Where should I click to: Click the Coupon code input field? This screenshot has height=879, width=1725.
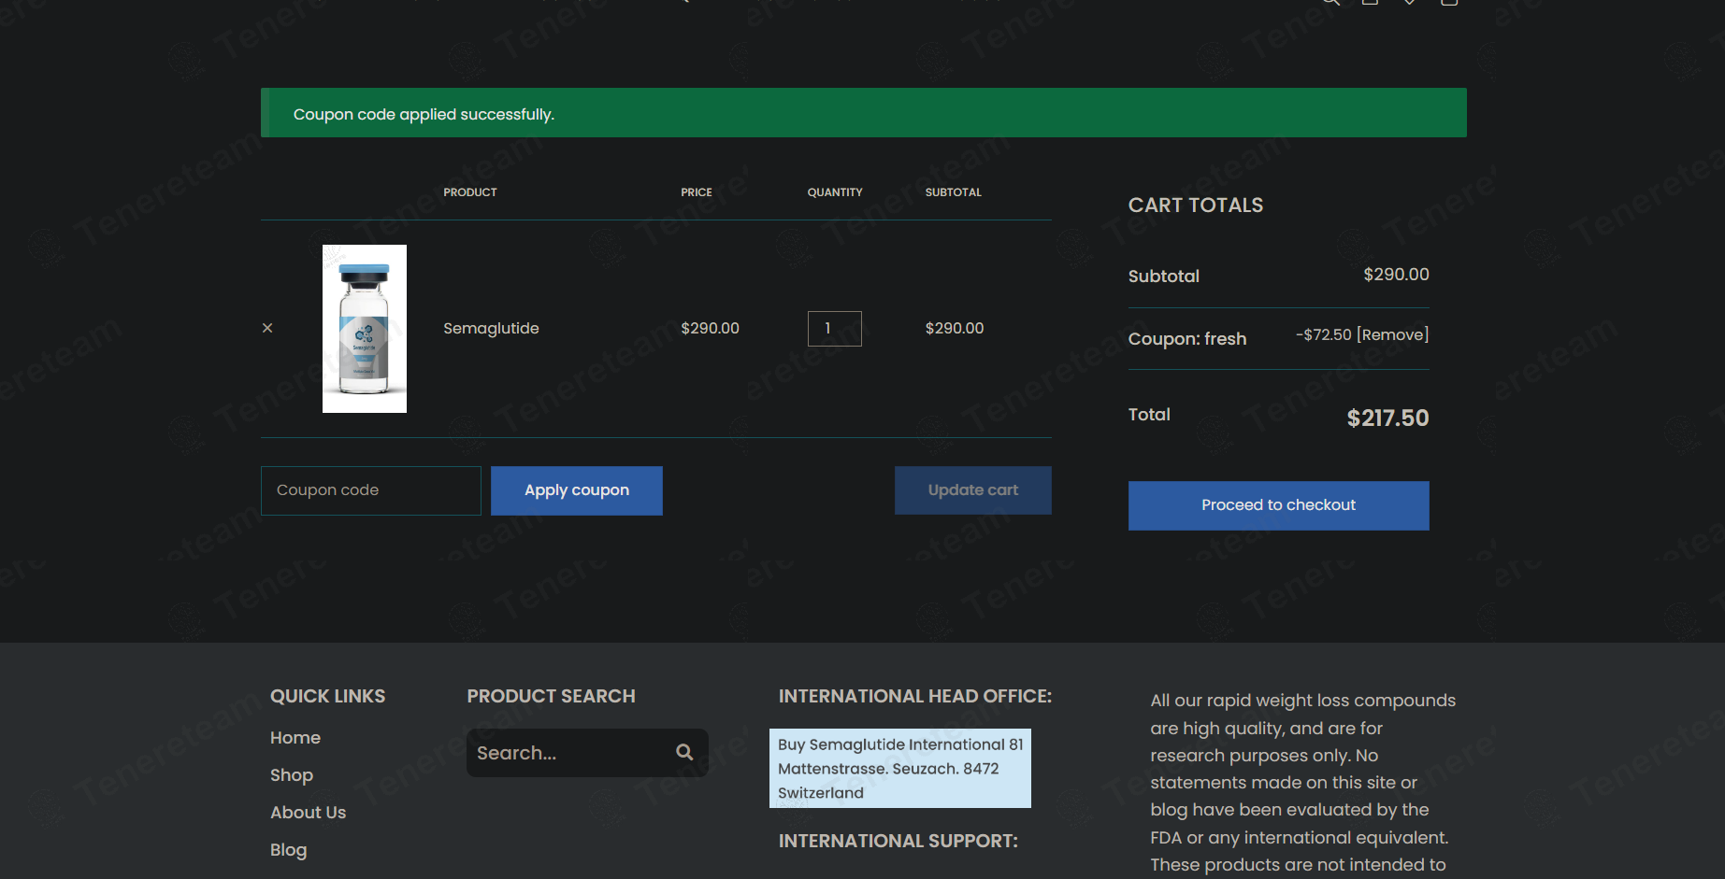click(370, 490)
